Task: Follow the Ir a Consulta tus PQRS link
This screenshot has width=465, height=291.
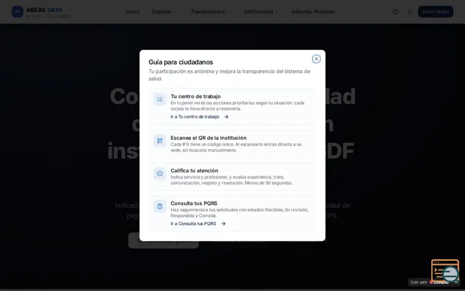Action: (198, 223)
